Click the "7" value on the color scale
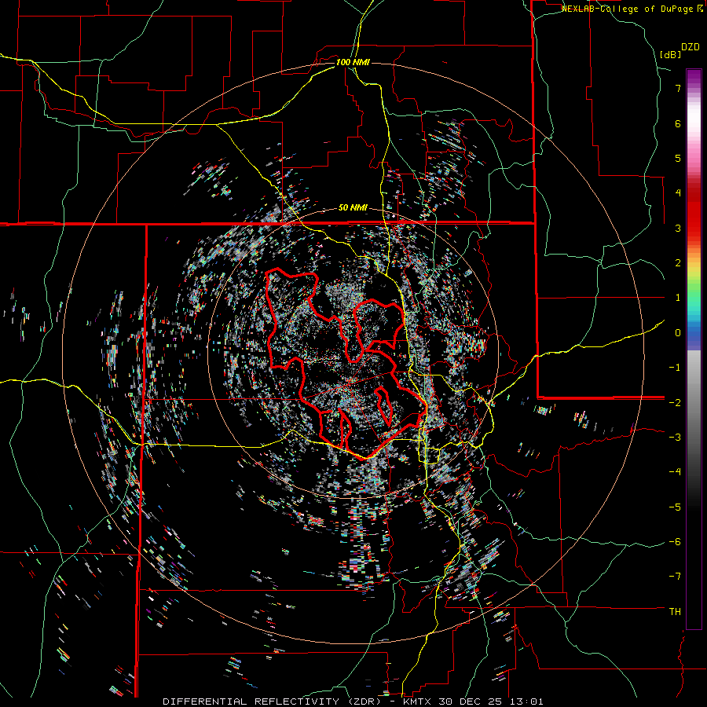 coord(678,88)
